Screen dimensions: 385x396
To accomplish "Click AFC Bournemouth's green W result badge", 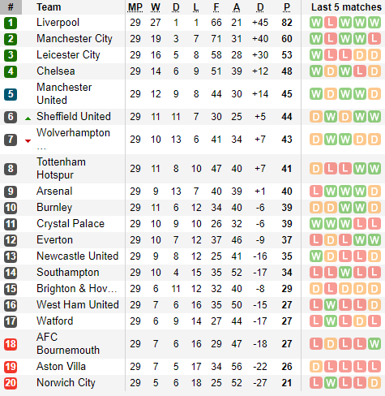I will 374,344.
